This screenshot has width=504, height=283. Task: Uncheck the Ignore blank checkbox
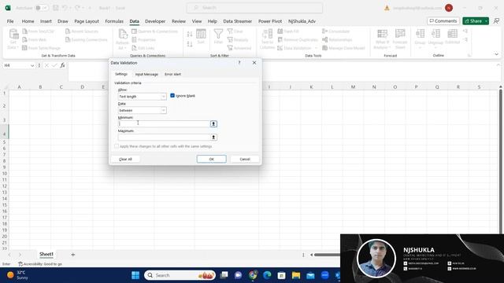point(172,96)
